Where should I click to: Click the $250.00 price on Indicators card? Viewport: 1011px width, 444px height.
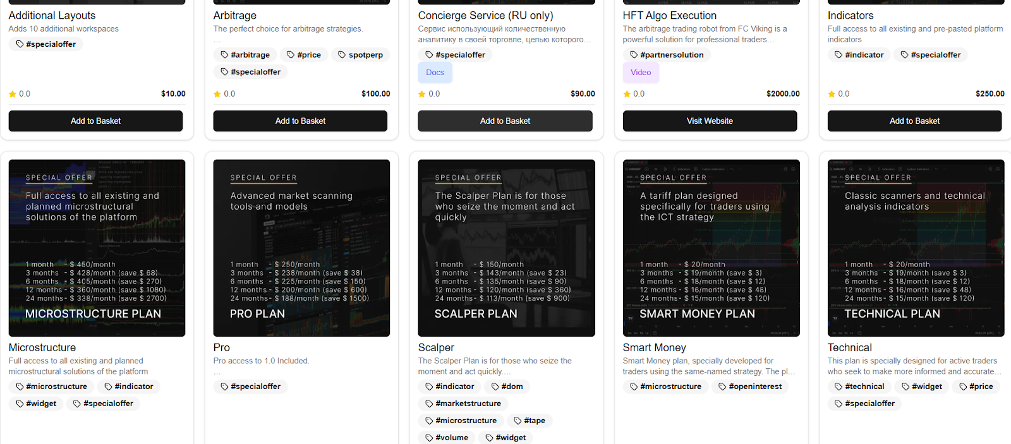point(990,94)
